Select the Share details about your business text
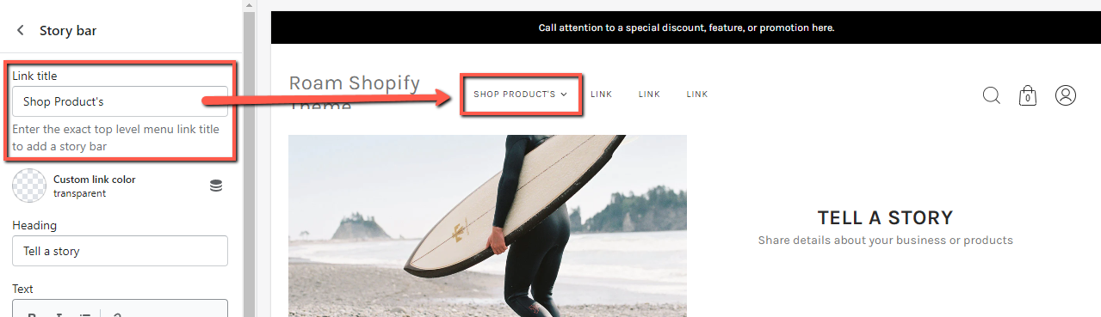This screenshot has height=317, width=1101. (885, 241)
